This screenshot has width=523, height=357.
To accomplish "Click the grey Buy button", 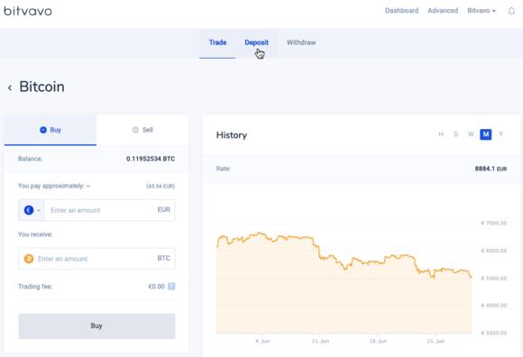I will (96, 326).
